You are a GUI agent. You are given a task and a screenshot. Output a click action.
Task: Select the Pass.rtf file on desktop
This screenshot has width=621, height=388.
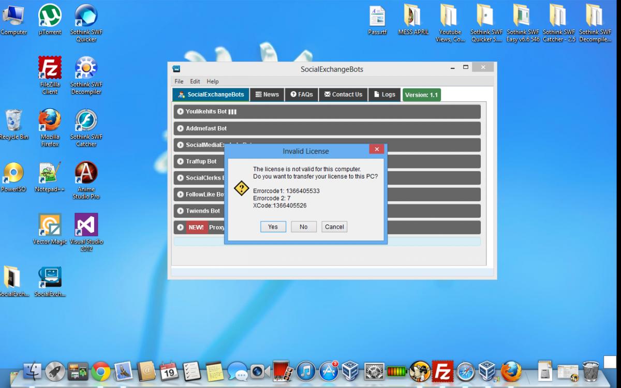click(378, 21)
